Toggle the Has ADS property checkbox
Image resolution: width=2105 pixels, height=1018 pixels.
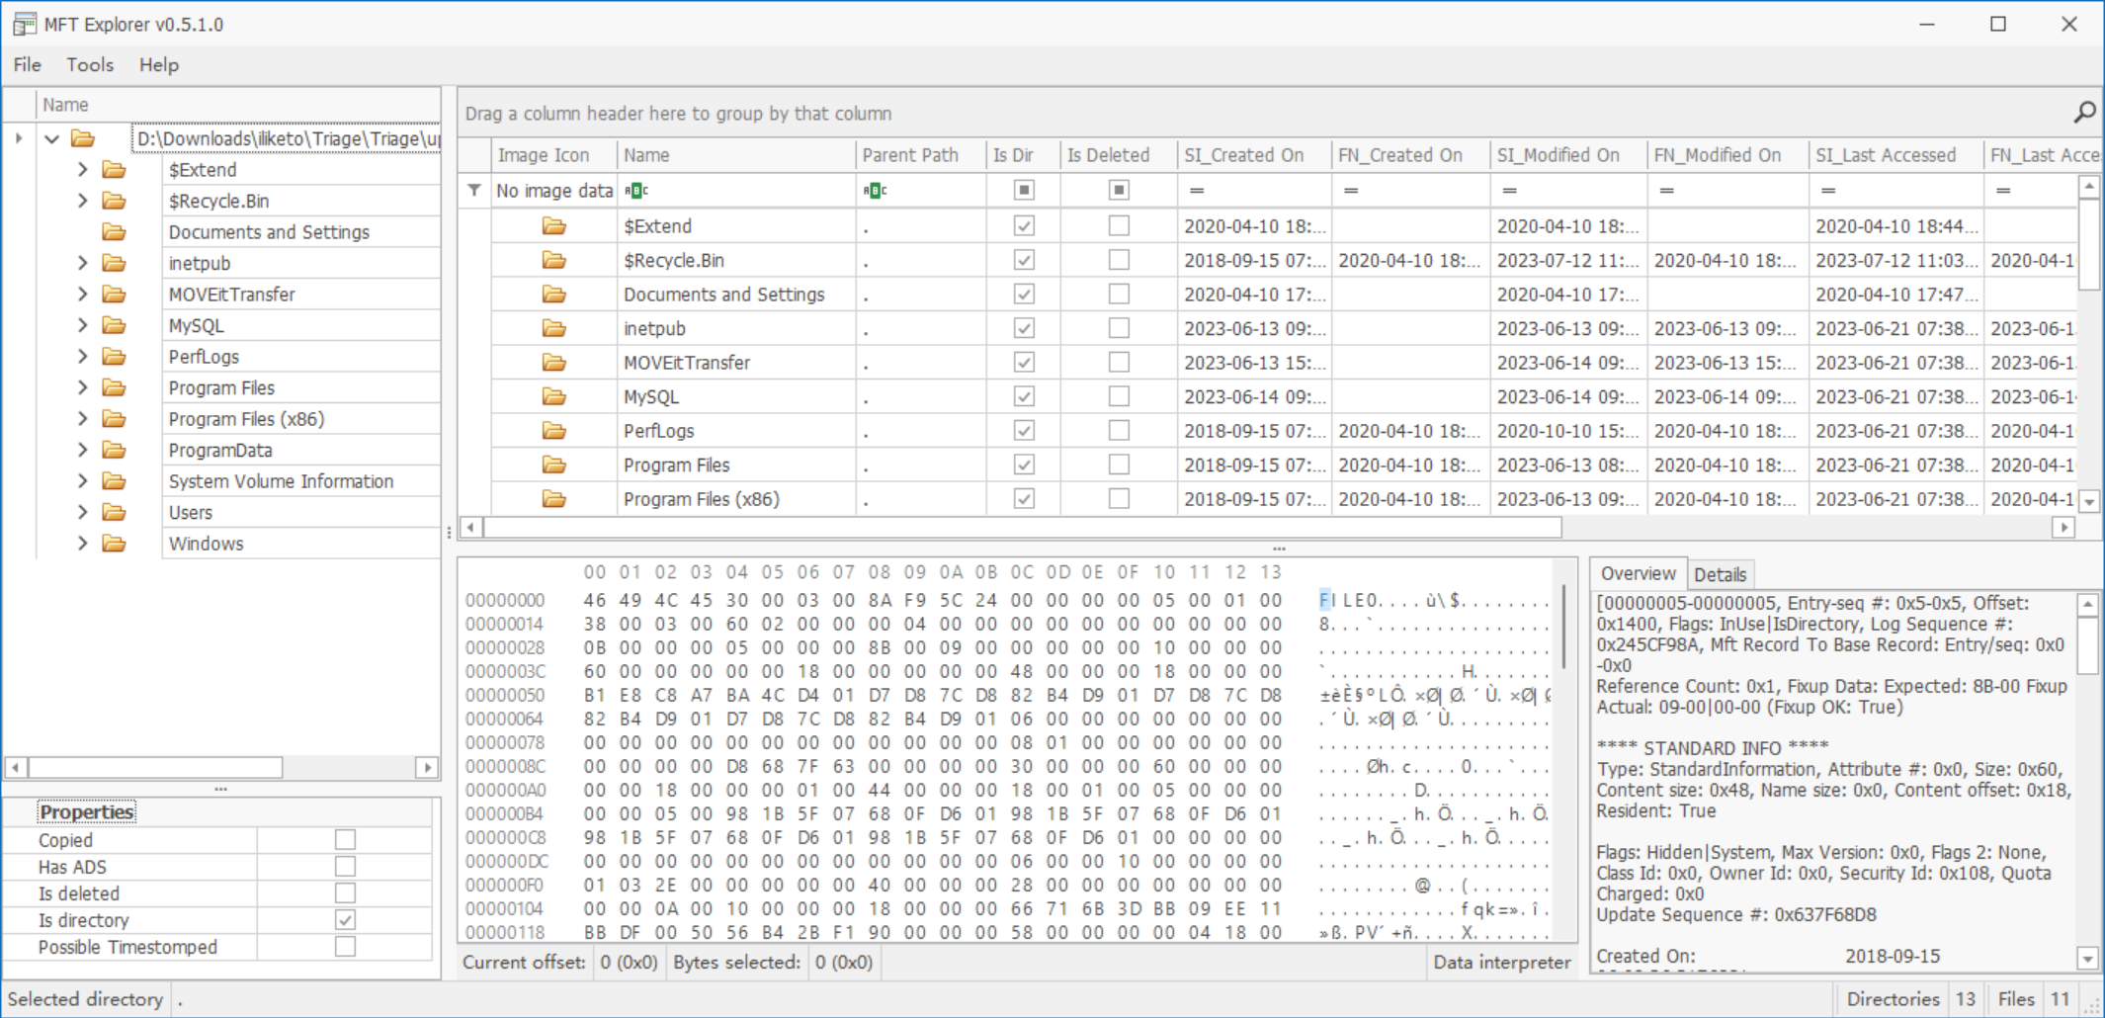point(345,867)
